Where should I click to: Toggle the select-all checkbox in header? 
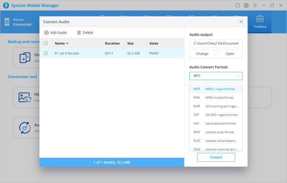pos(46,43)
